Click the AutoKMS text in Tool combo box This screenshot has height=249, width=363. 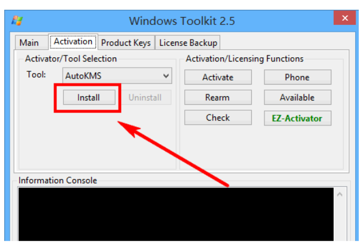(x=83, y=76)
